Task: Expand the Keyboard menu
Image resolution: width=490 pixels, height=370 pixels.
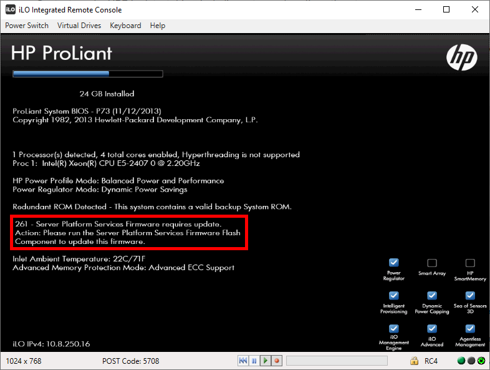Action: coord(125,26)
